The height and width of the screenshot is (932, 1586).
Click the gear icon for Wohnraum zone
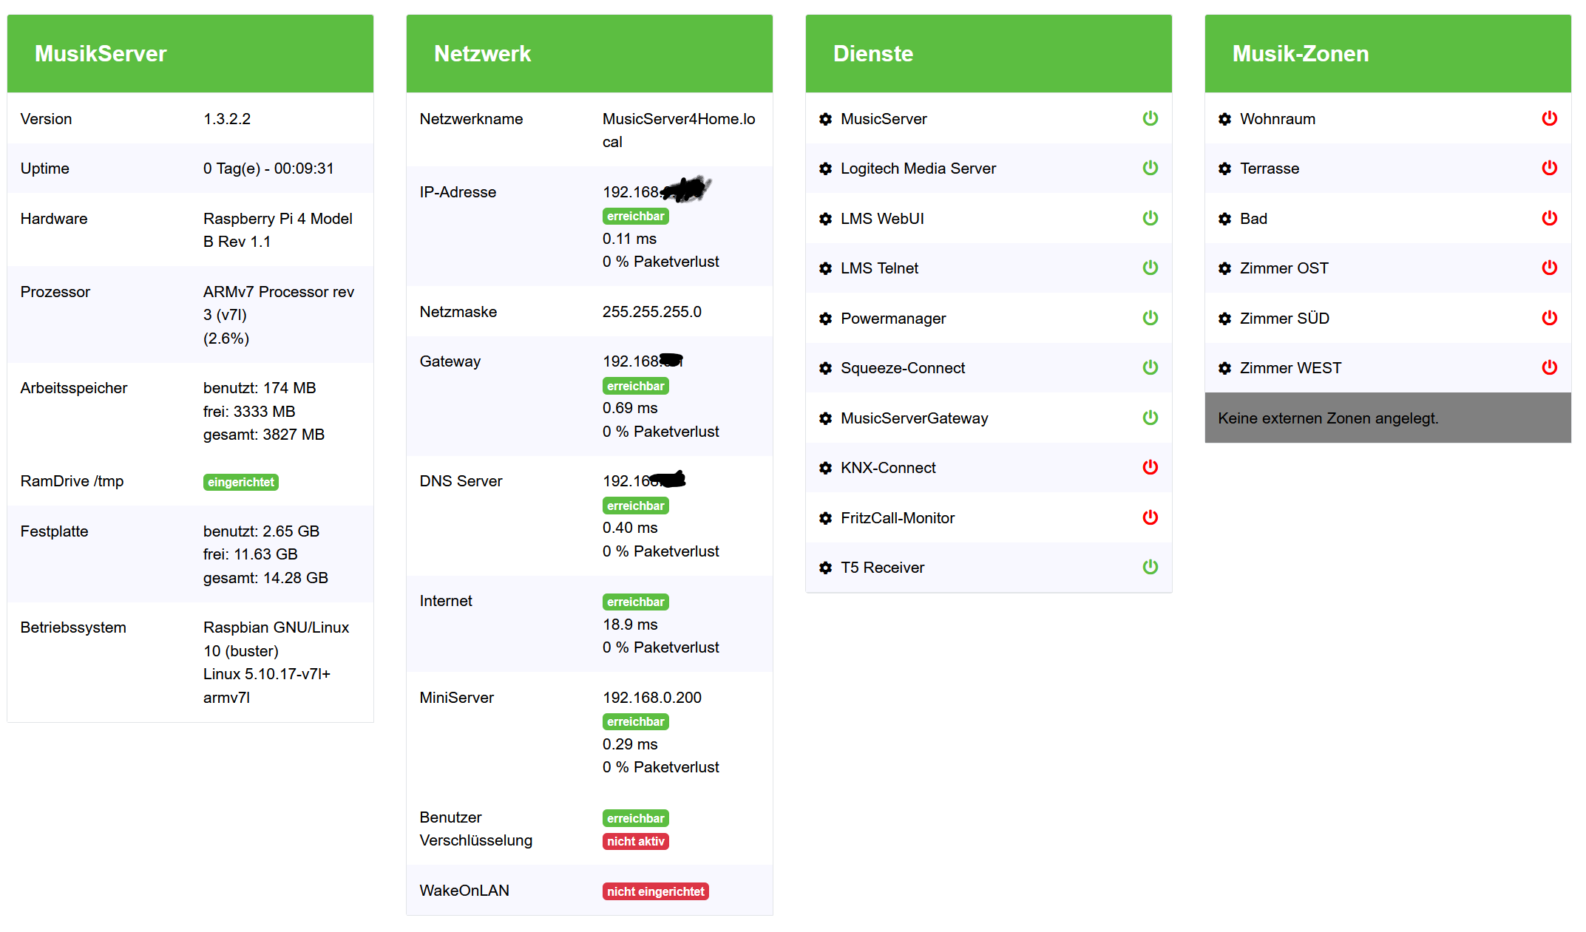tap(1224, 119)
